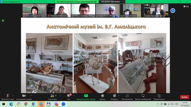
Task: Select Олександр video thumbnail
Action: click(x=156, y=11)
